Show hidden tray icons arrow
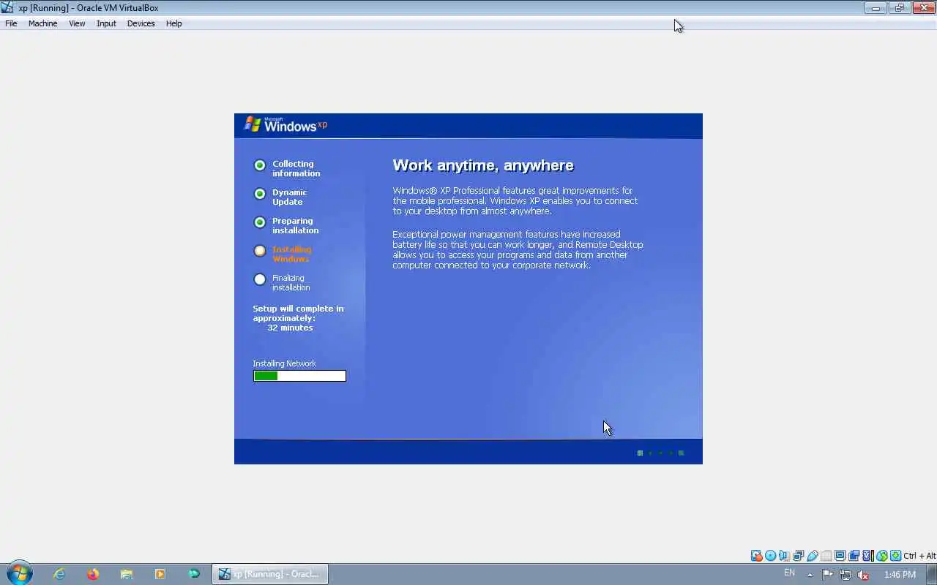This screenshot has height=585, width=937. click(x=810, y=575)
